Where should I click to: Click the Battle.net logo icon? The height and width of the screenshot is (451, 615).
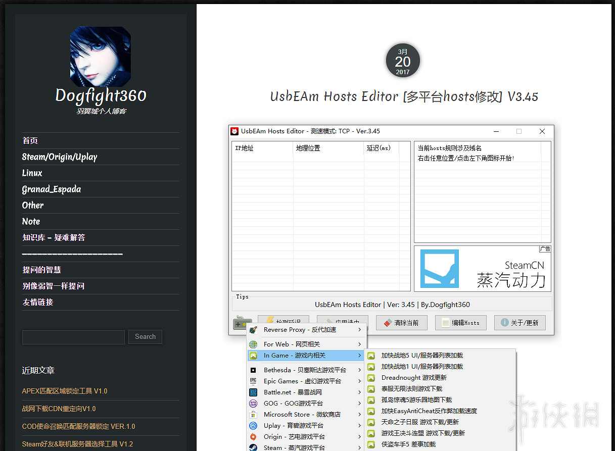point(254,392)
